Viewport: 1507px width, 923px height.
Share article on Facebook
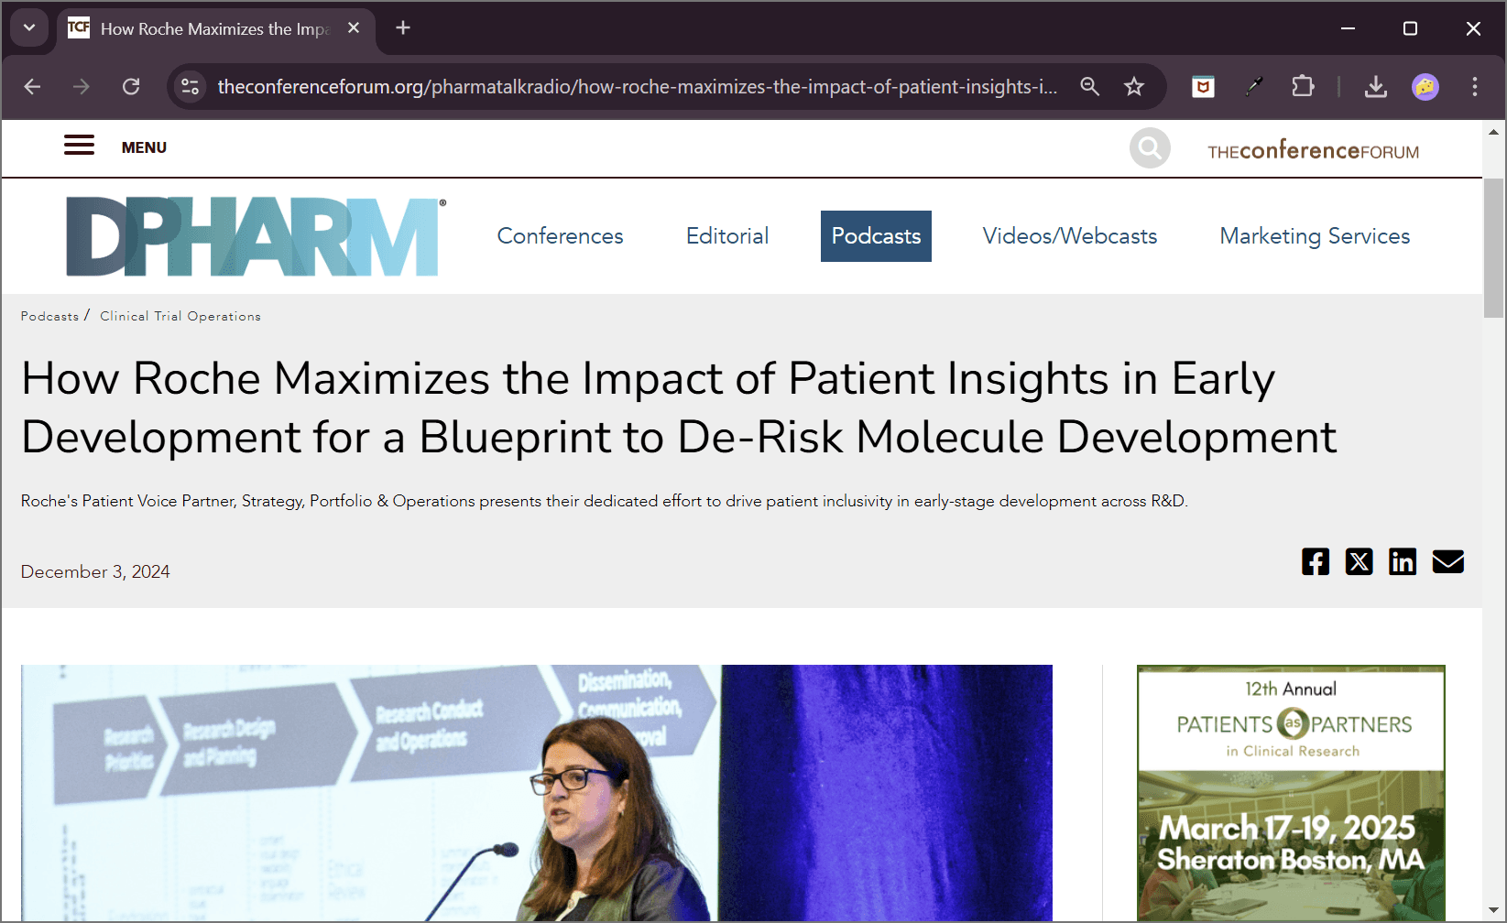click(1316, 561)
